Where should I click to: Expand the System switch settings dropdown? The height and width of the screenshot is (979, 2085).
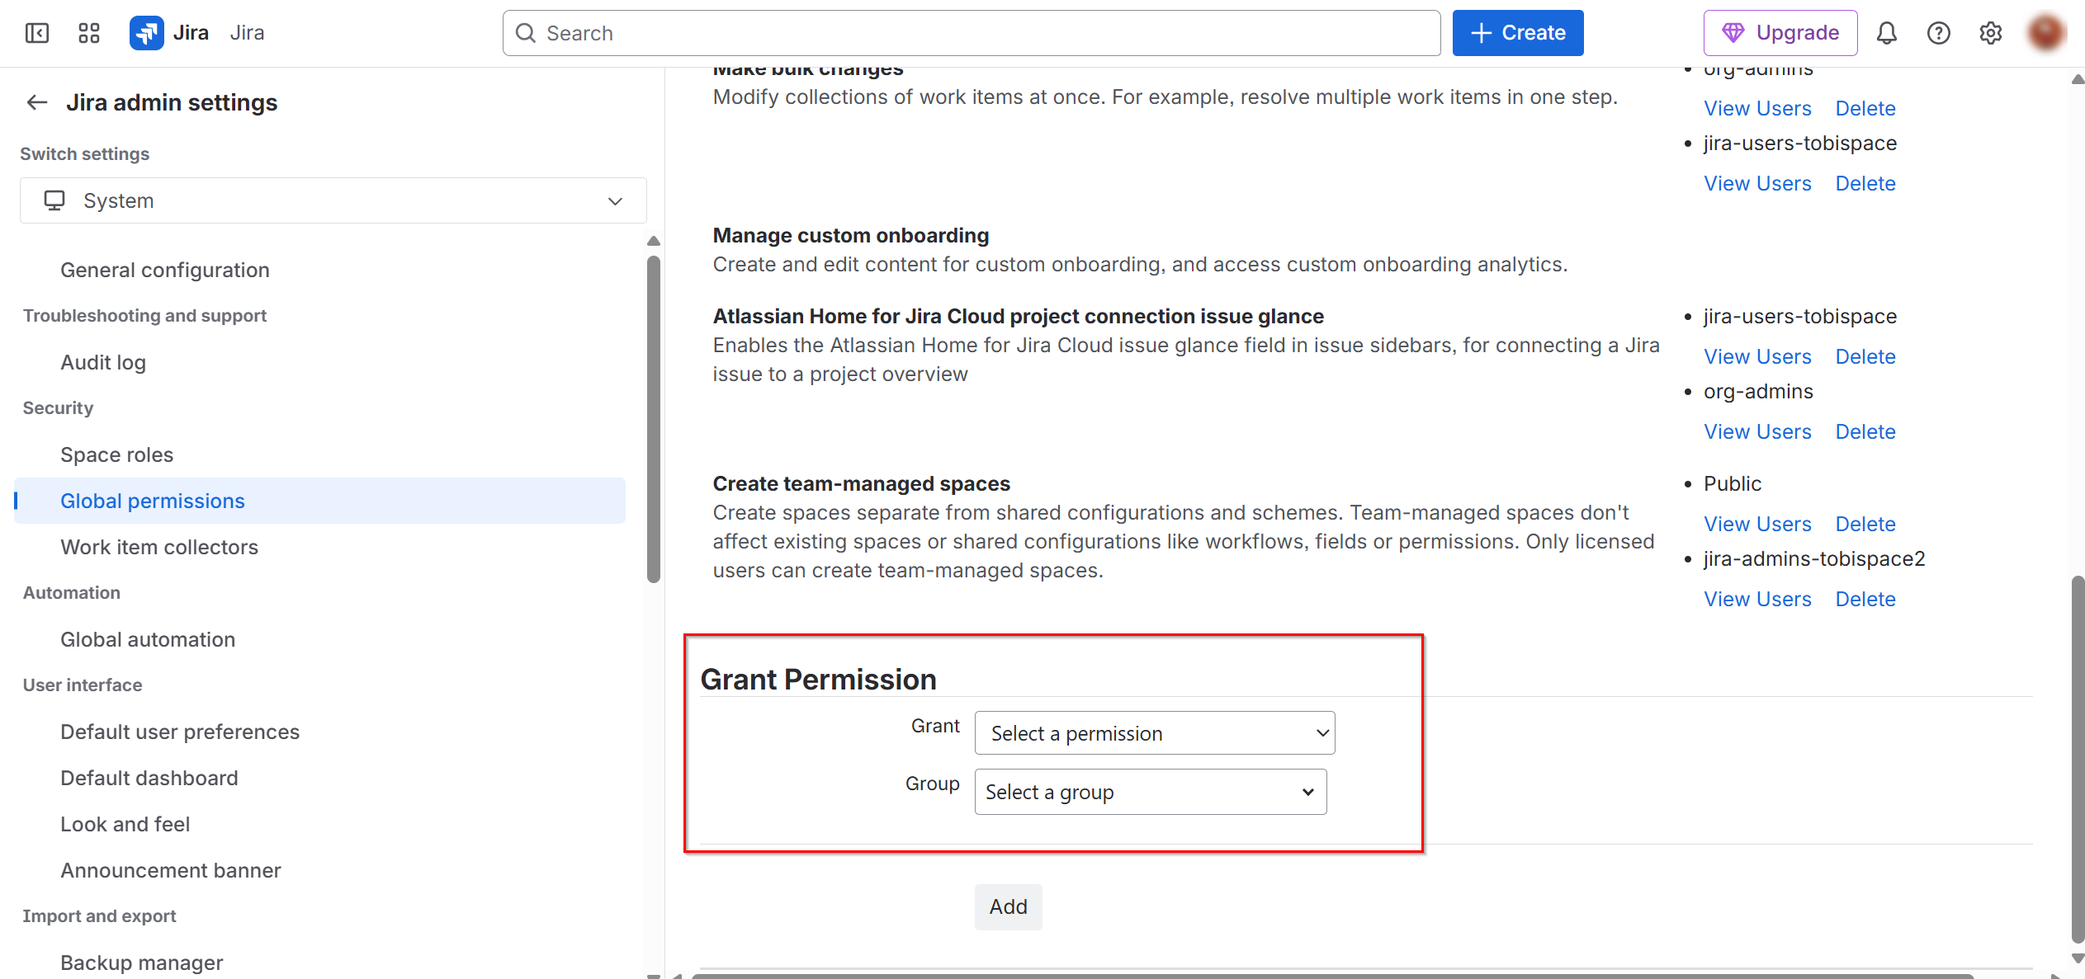[x=333, y=200]
